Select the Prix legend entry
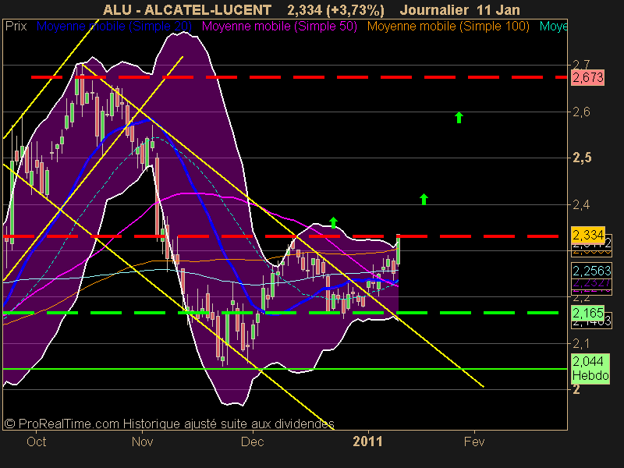Image resolution: width=624 pixels, height=468 pixels. (16, 27)
